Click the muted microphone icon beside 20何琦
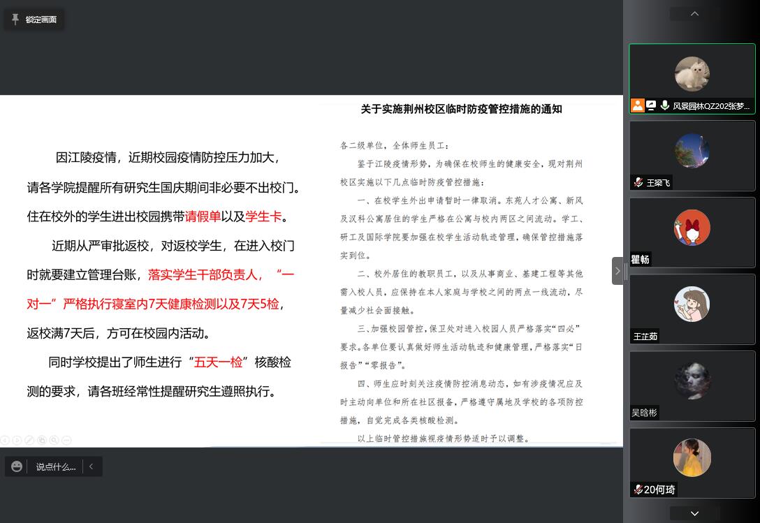Viewport: 760px width, 523px height. pos(638,489)
